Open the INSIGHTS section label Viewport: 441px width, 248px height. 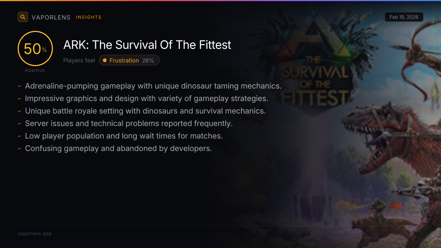(x=89, y=17)
